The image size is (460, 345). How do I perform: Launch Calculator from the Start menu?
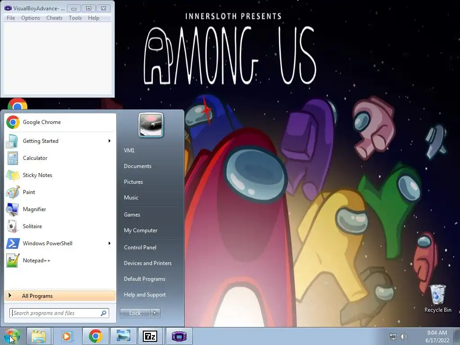click(60, 158)
